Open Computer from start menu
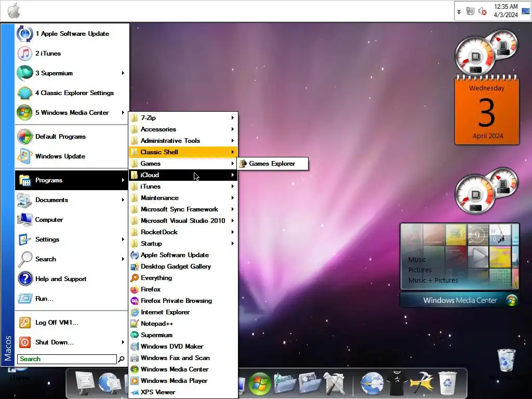The image size is (532, 399). pos(72,220)
